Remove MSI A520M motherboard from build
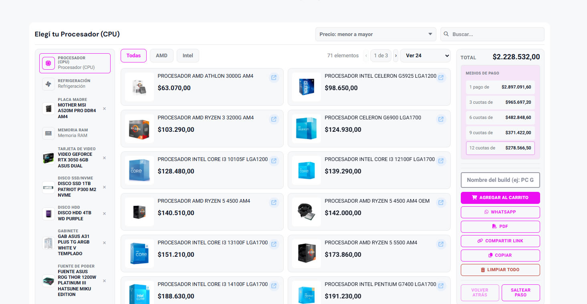 click(x=105, y=109)
